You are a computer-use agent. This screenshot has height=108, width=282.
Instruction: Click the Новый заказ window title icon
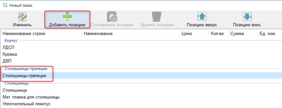(5, 5)
